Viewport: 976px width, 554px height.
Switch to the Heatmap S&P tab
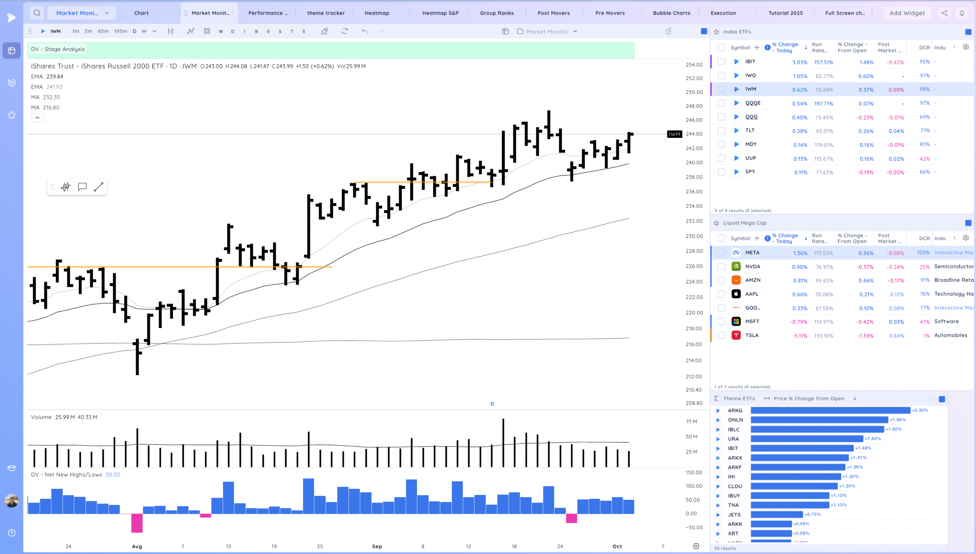pos(440,13)
